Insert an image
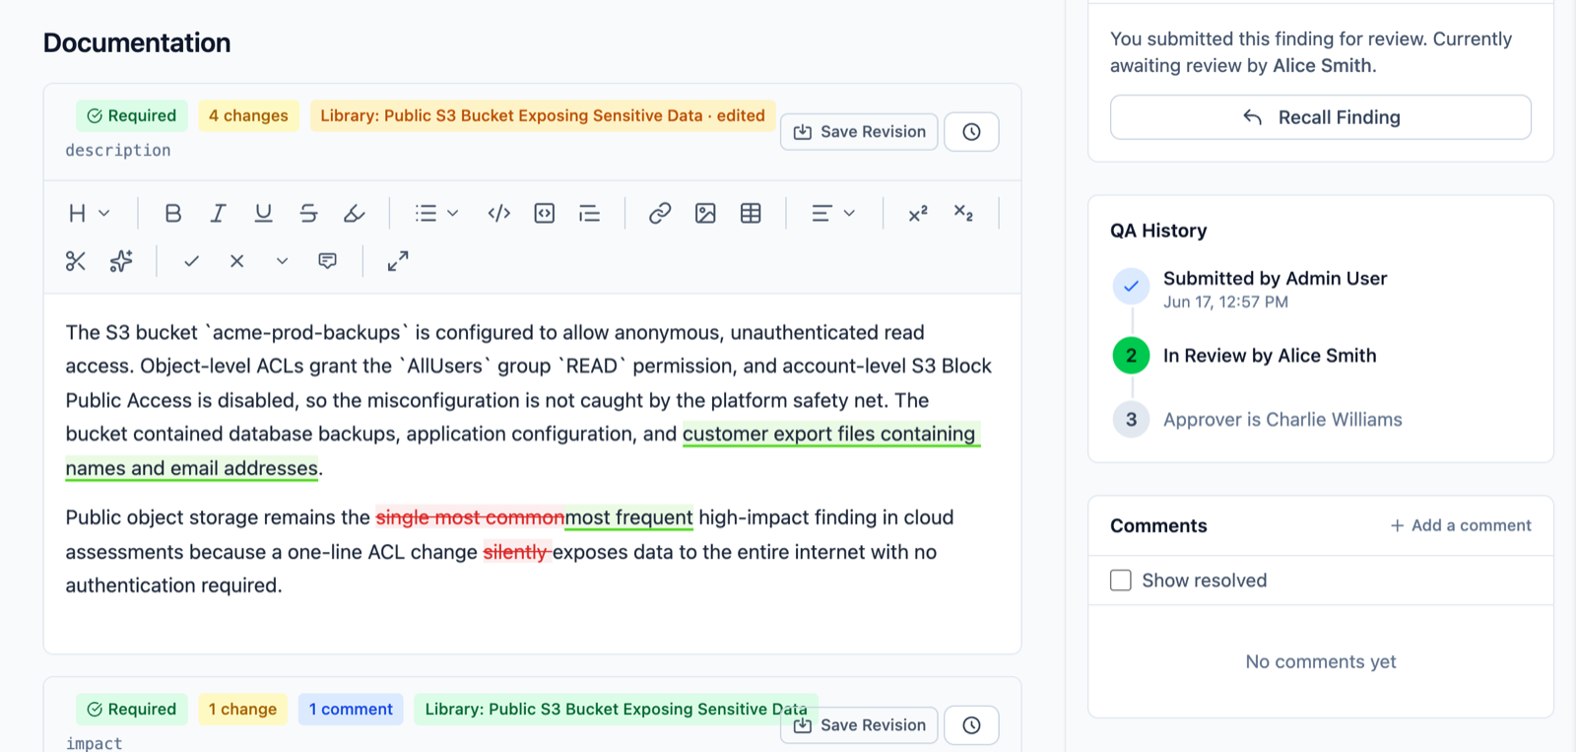1576x752 pixels. (x=705, y=213)
